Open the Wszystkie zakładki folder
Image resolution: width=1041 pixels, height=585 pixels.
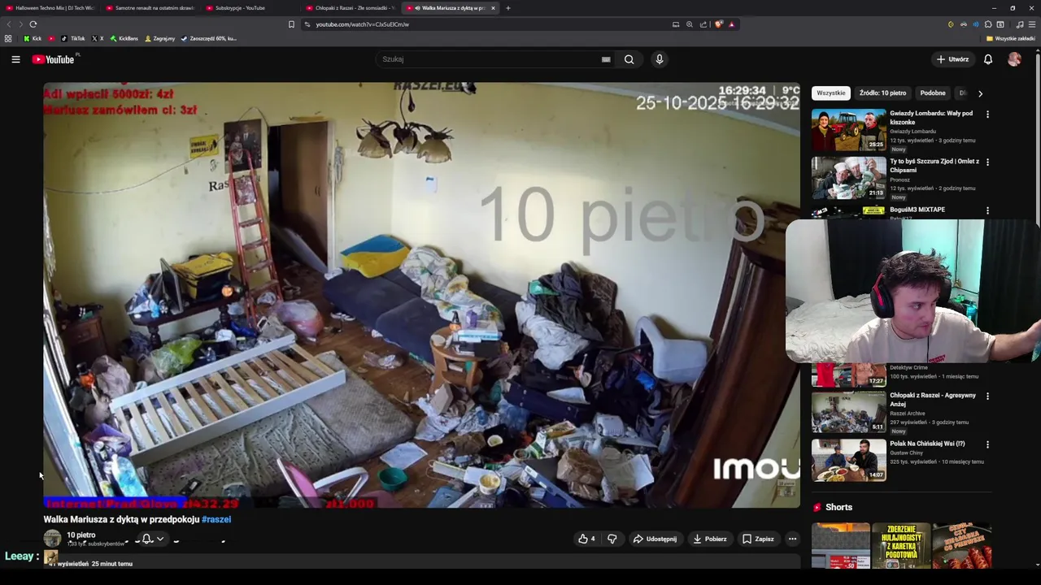1011,38
